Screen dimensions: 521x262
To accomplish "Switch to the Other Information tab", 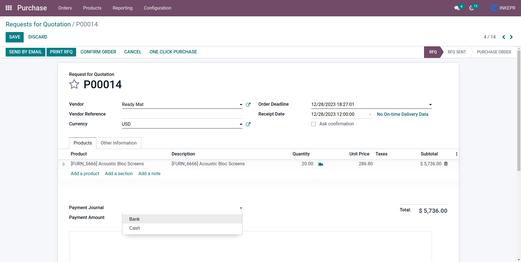I will [x=119, y=143].
